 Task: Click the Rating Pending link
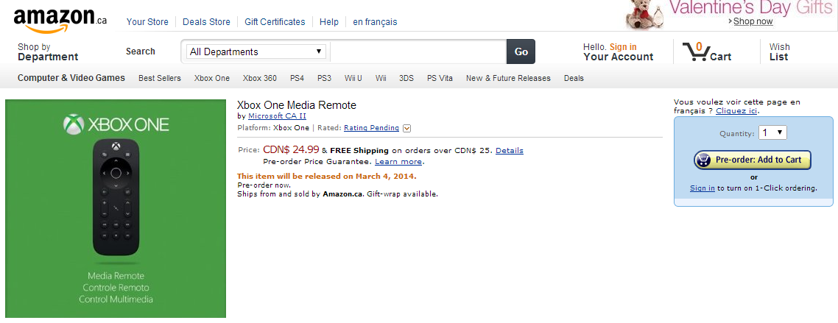tap(371, 128)
